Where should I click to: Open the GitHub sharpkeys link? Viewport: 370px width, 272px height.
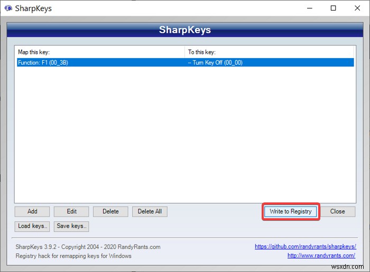(306, 246)
